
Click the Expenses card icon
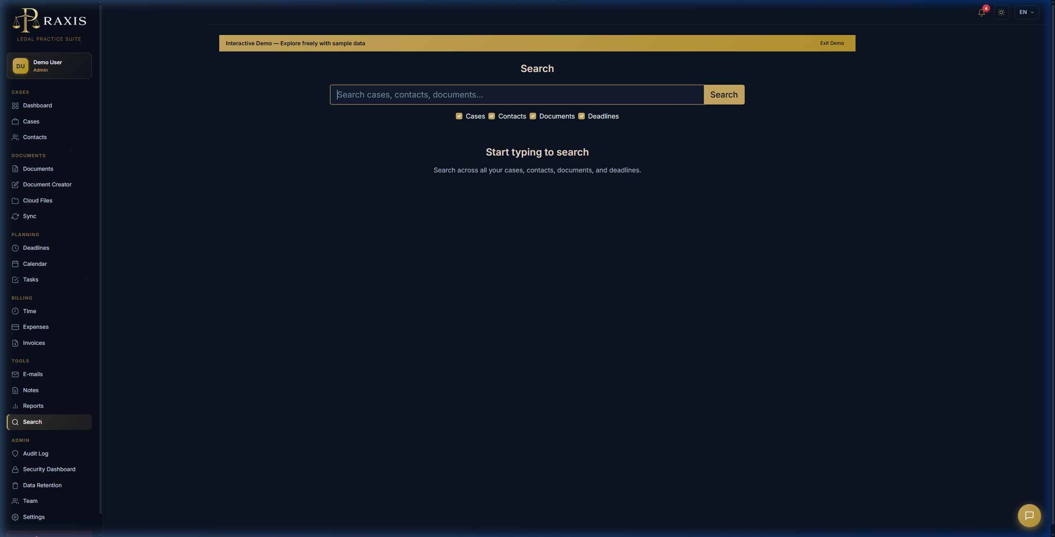click(15, 327)
